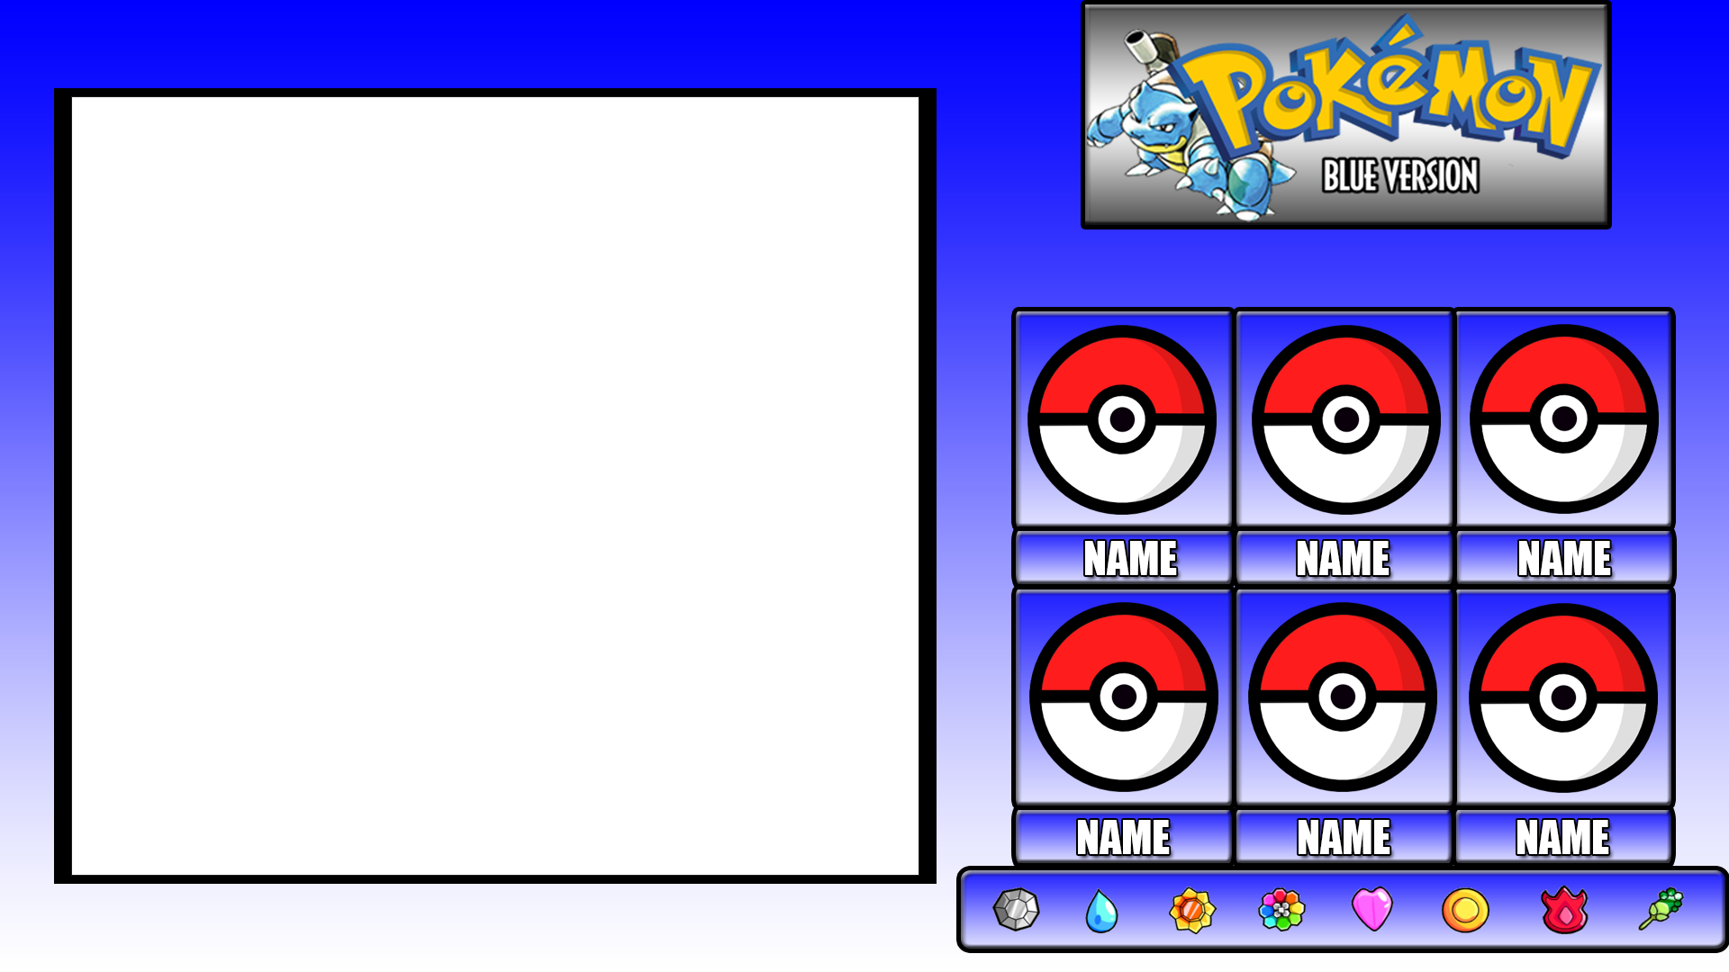Select the bottom-left Pokéball slot
1729x972 pixels.
point(1122,695)
